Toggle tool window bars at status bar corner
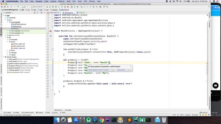221x124 pixels. pos(1,115)
